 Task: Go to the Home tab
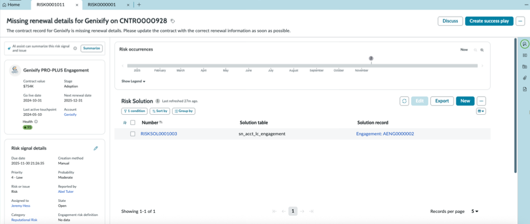pyautogui.click(x=11, y=5)
